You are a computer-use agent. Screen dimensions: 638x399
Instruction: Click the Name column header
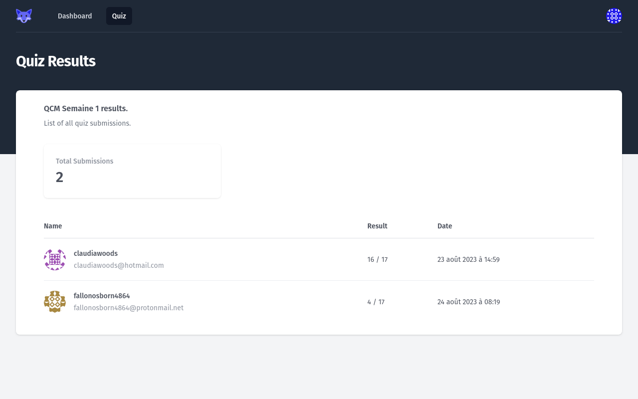53,226
